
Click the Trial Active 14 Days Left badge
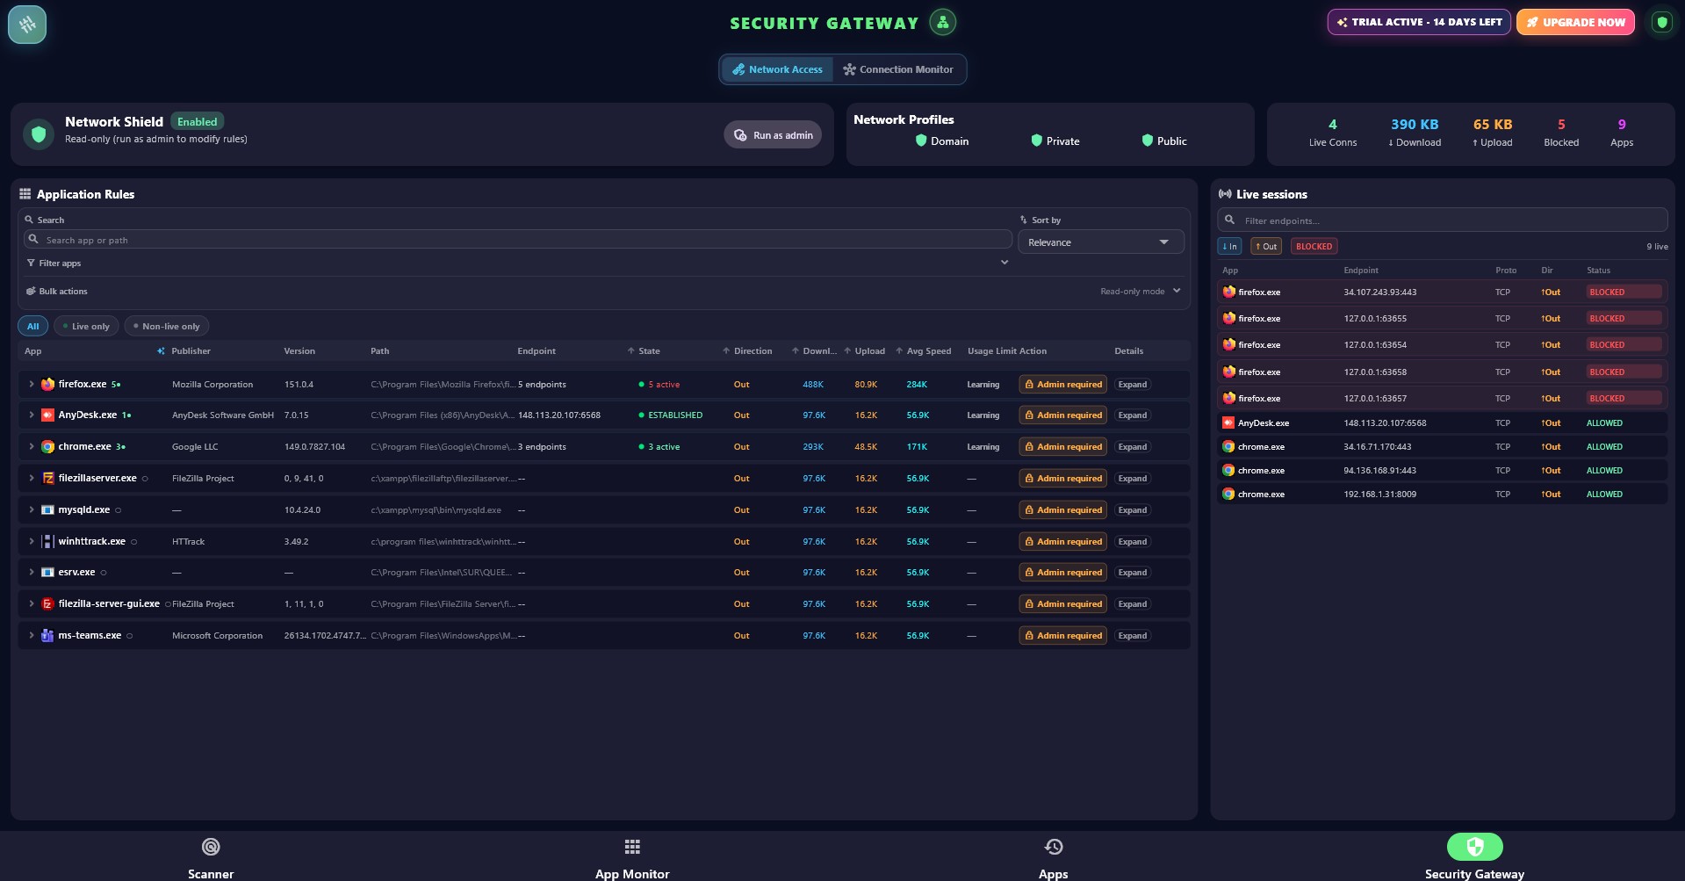click(x=1419, y=22)
